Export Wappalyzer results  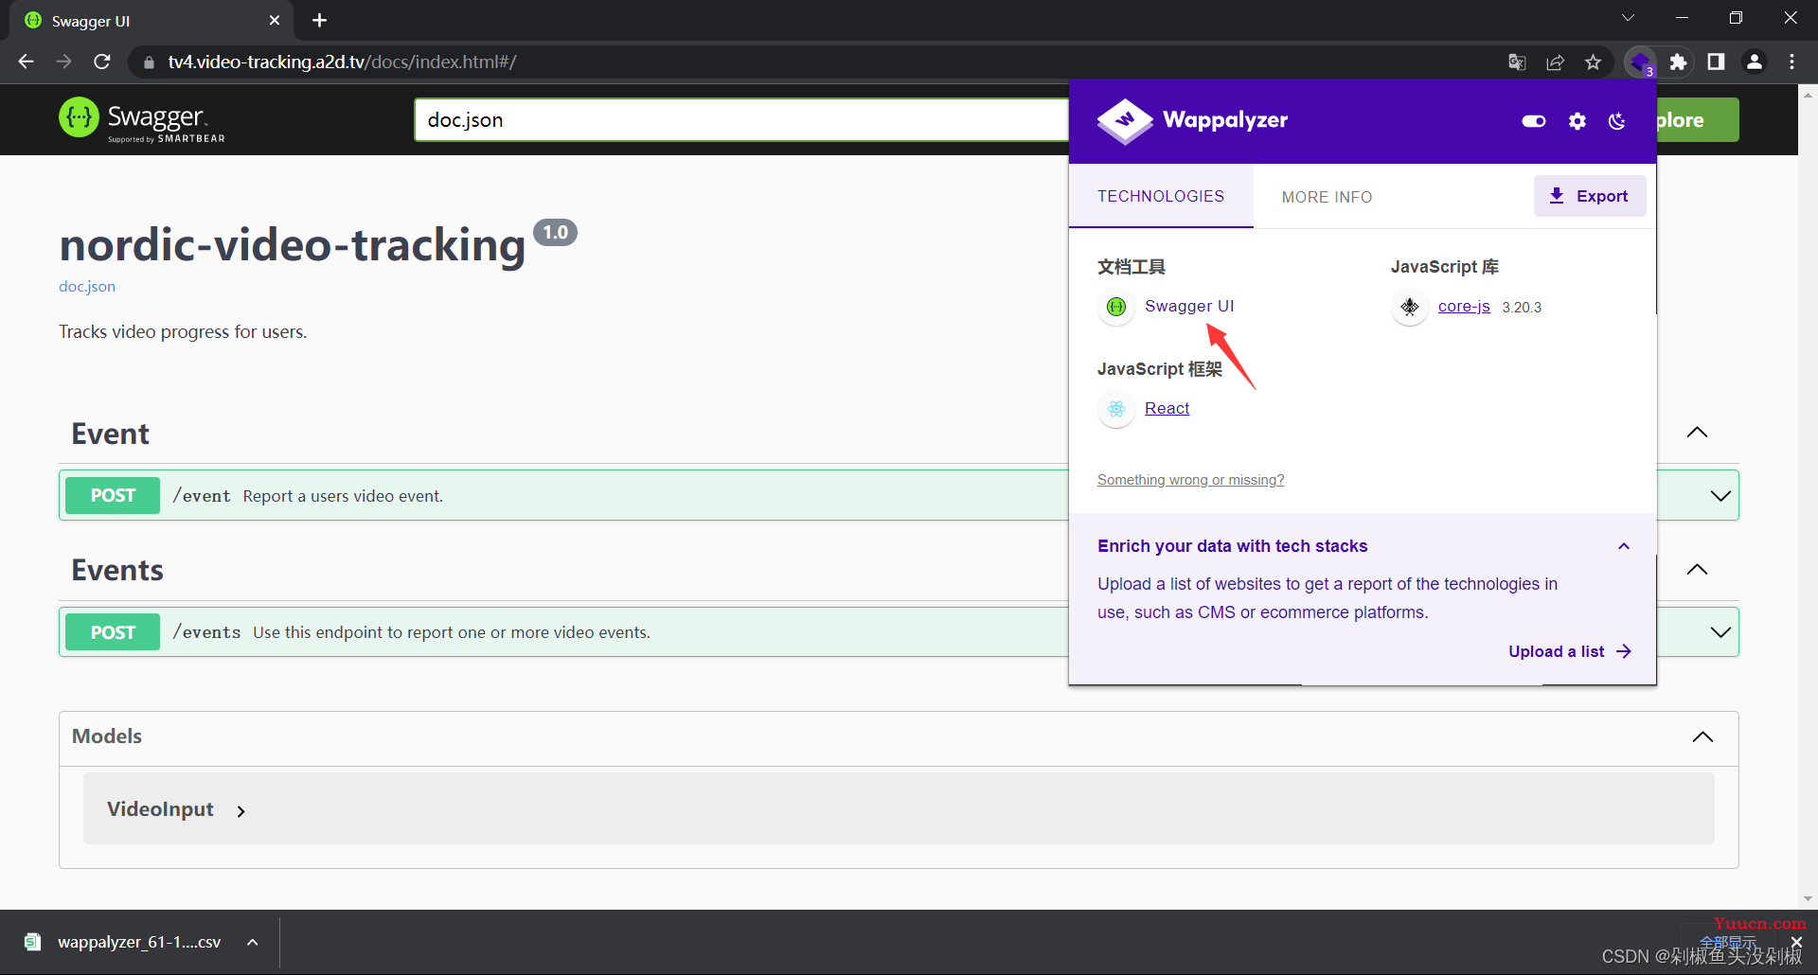click(x=1589, y=196)
